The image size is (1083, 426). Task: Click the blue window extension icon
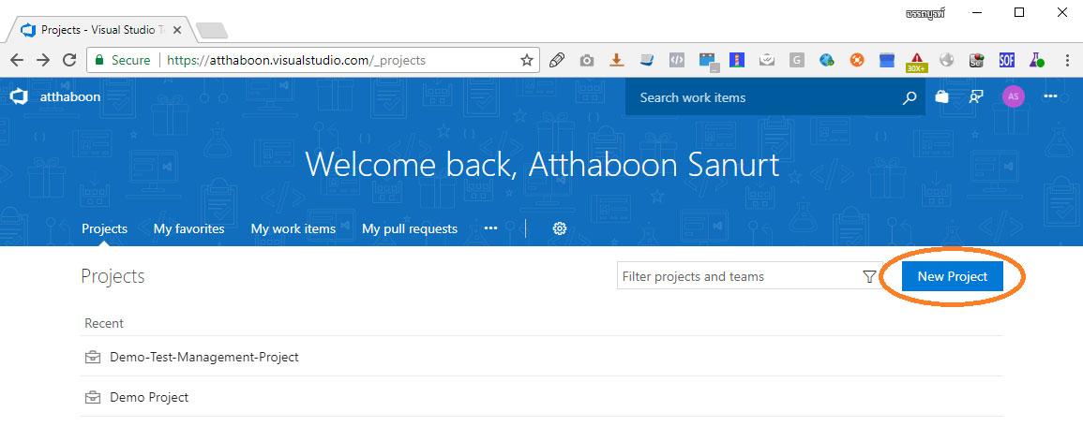[x=708, y=62]
